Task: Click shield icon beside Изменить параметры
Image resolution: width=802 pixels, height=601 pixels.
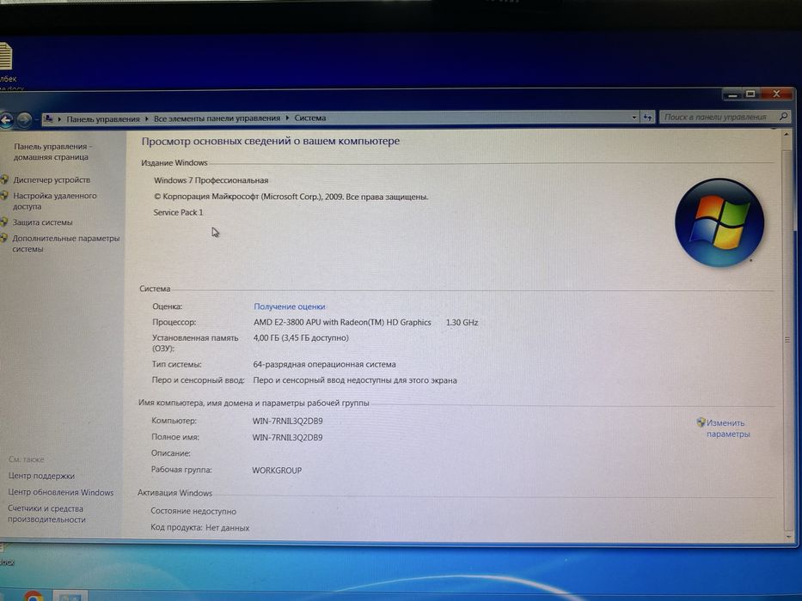Action: point(701,422)
